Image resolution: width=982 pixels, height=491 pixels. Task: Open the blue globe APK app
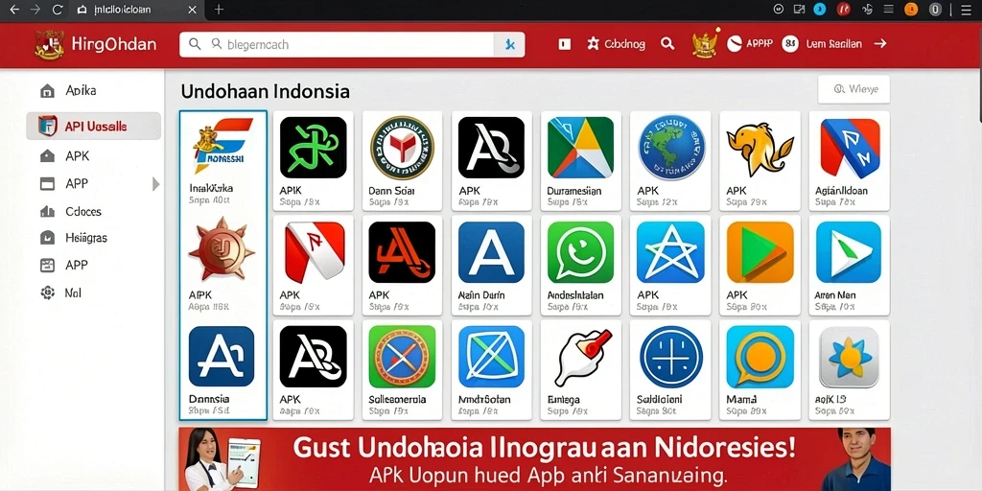(670, 160)
